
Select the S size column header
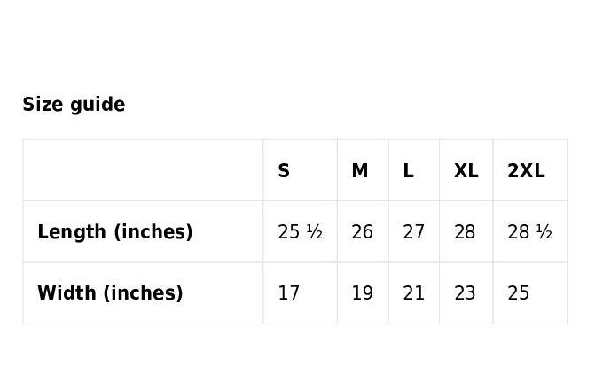click(284, 170)
